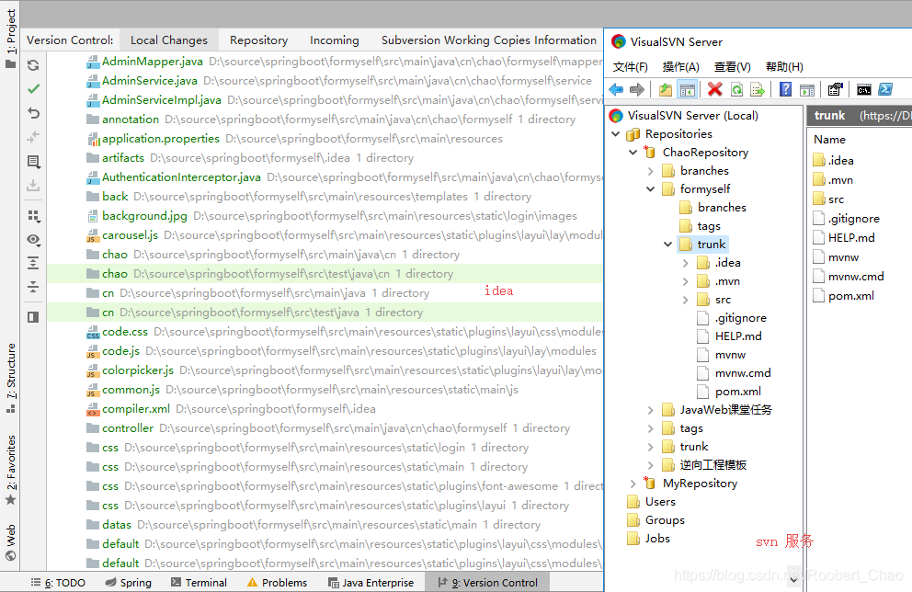This screenshot has width=912, height=592.
Task: Open the 操作(A) menu
Action: [x=681, y=67]
